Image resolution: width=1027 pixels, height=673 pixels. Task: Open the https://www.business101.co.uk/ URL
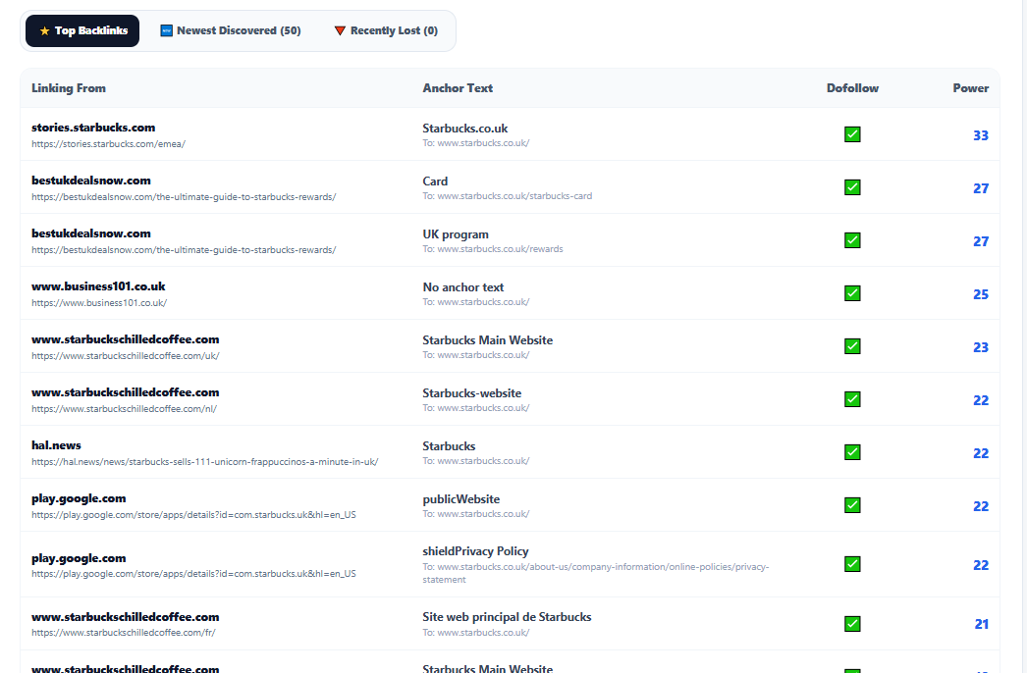tap(99, 303)
